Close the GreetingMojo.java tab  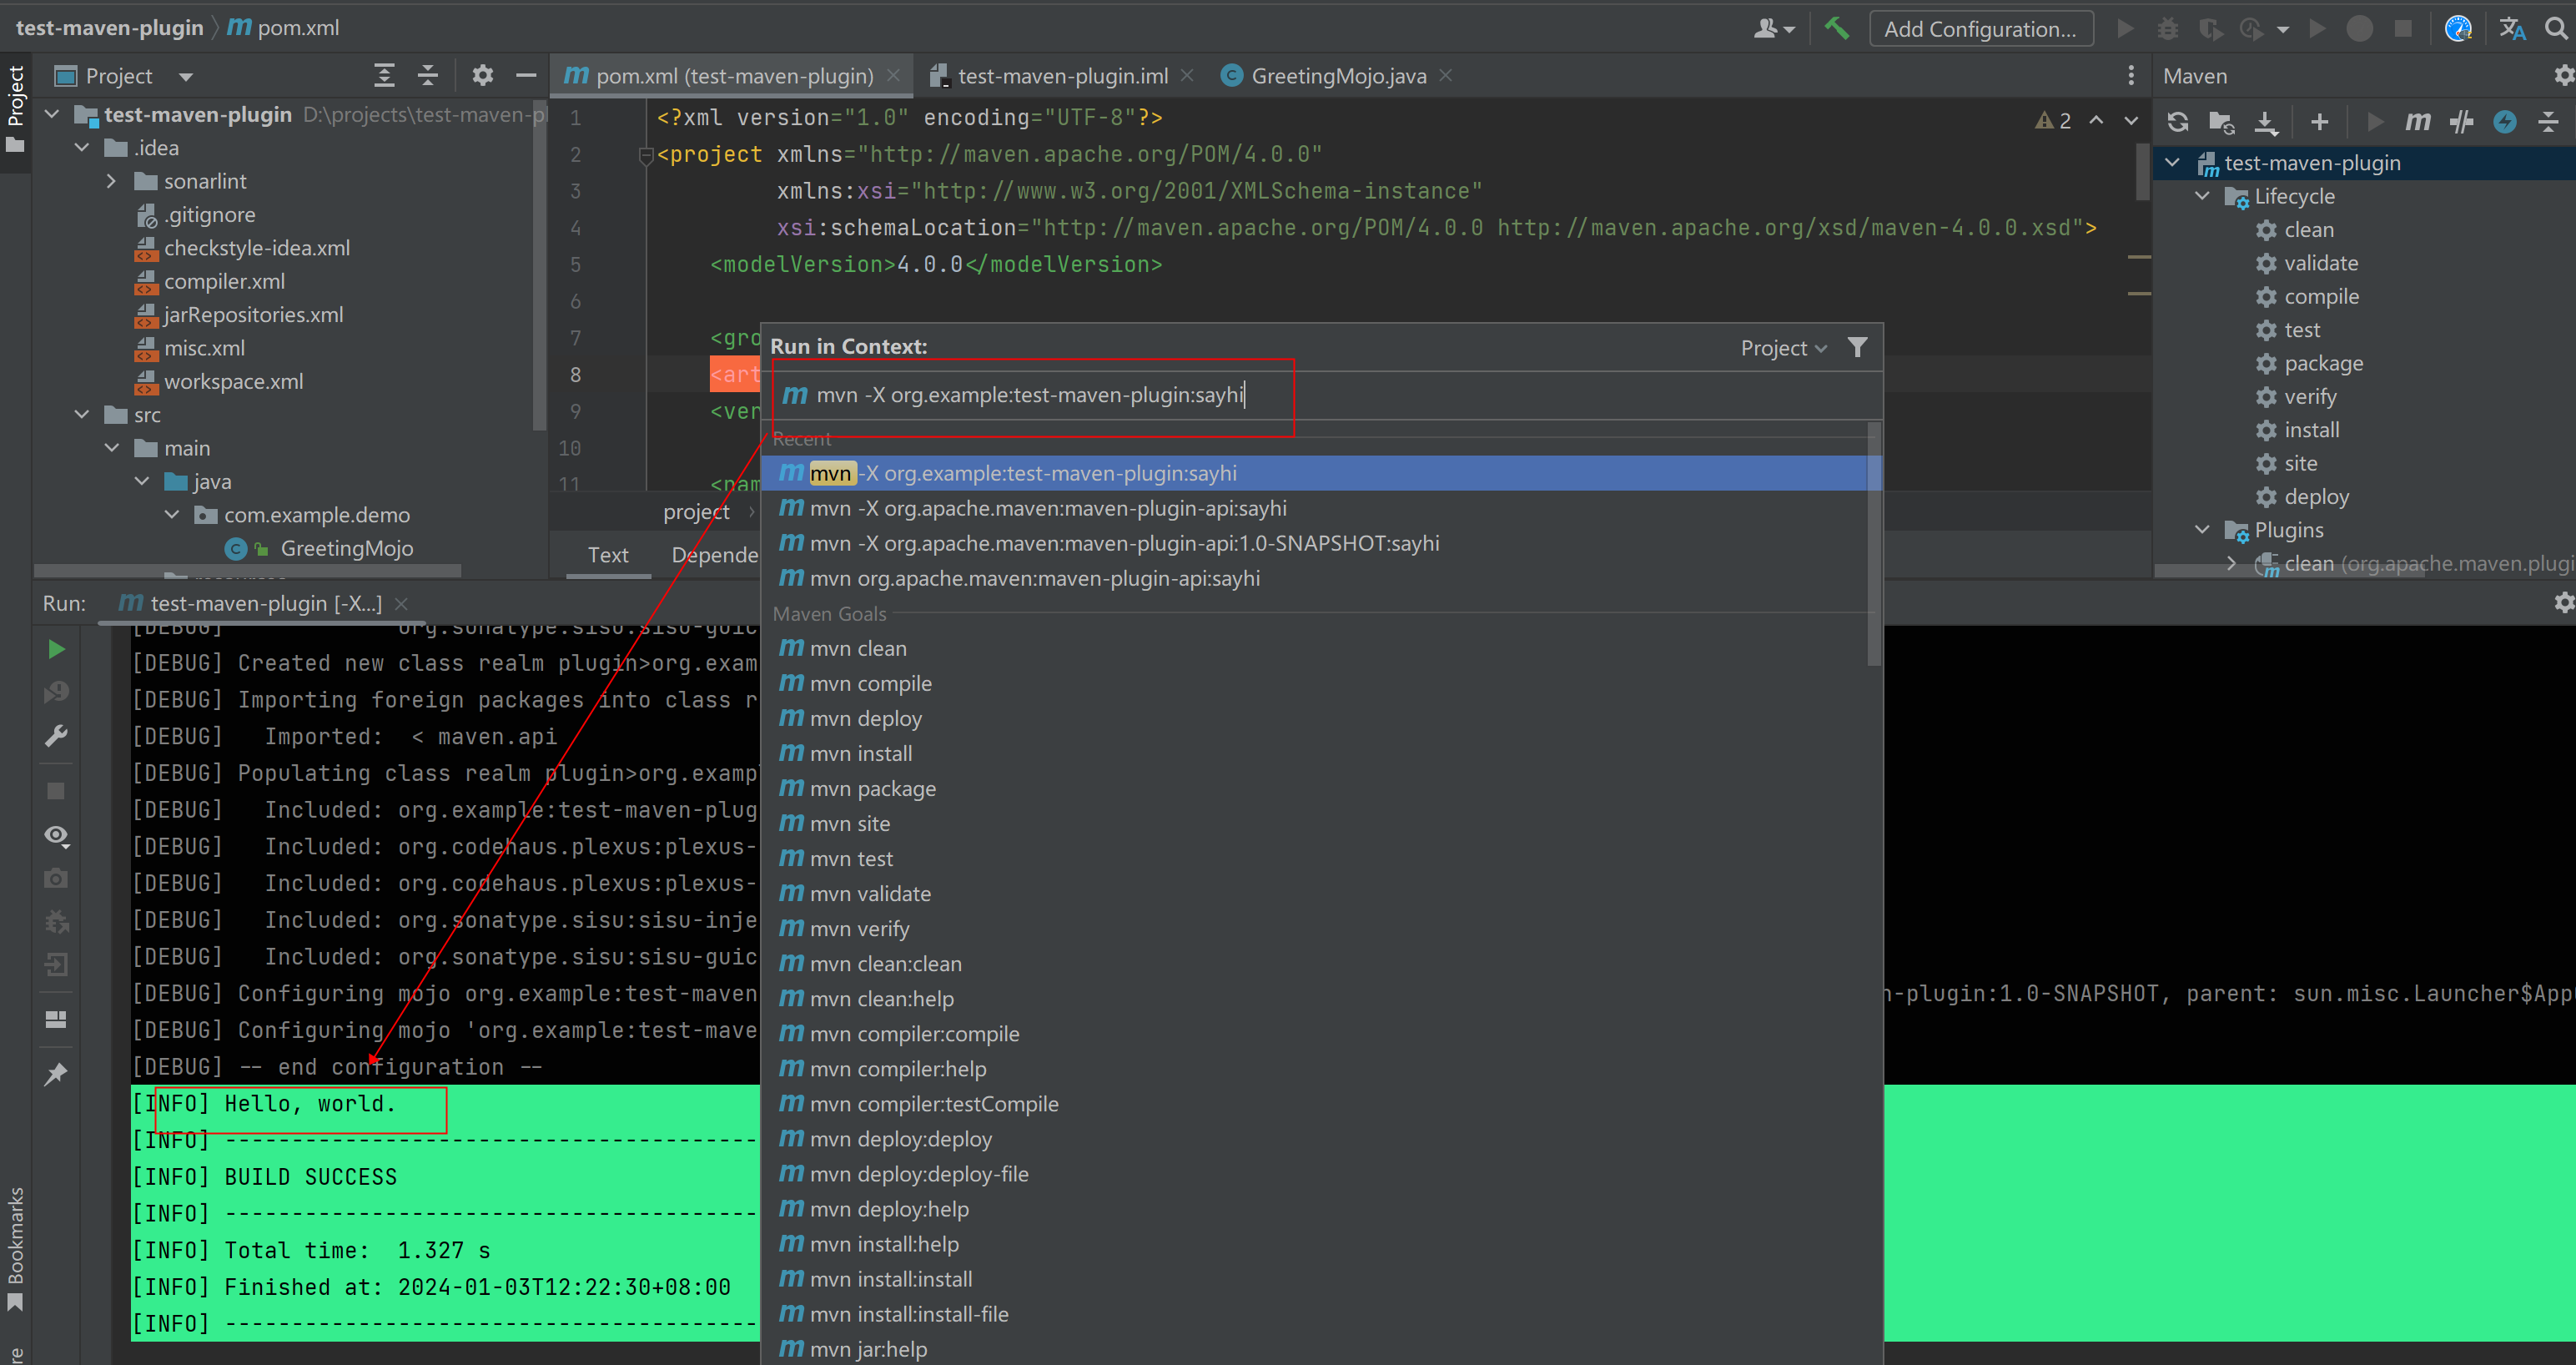point(1446,76)
